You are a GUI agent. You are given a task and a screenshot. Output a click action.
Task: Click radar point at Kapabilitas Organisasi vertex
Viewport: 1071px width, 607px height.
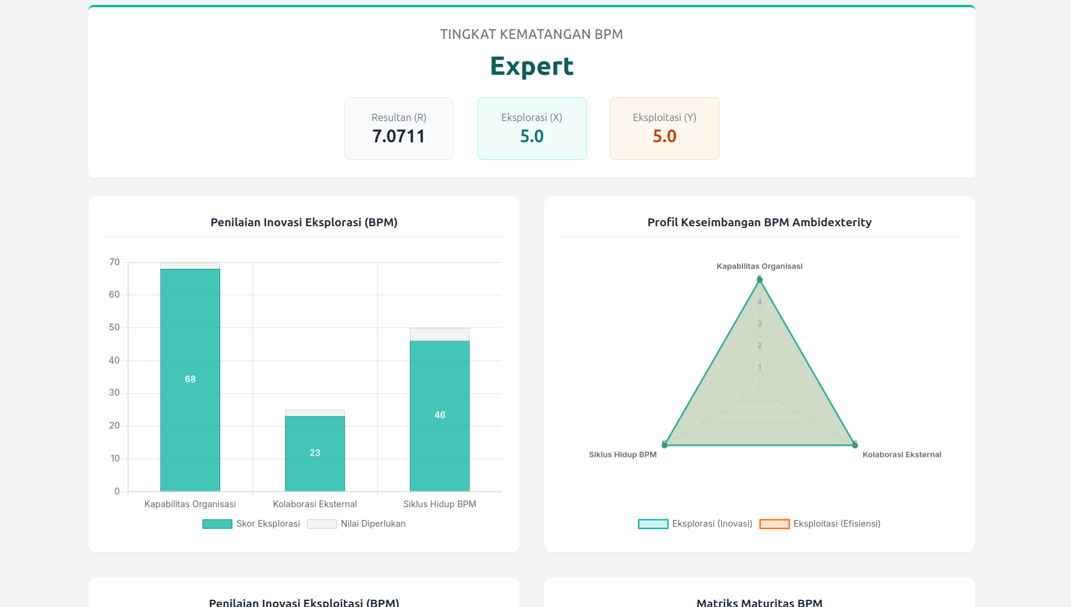click(x=759, y=280)
